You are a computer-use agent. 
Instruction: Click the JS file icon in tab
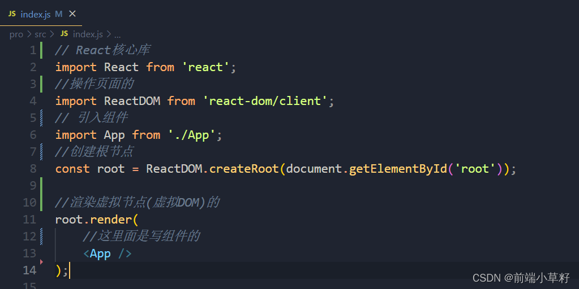click(x=12, y=14)
